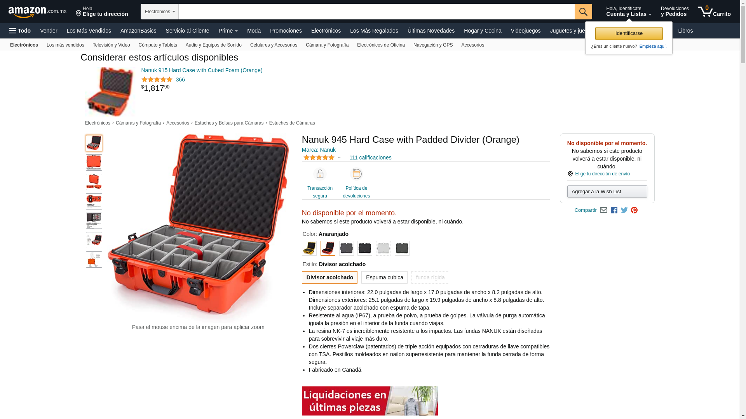
Task: Share product on Pinterest icon
Action: [x=634, y=210]
